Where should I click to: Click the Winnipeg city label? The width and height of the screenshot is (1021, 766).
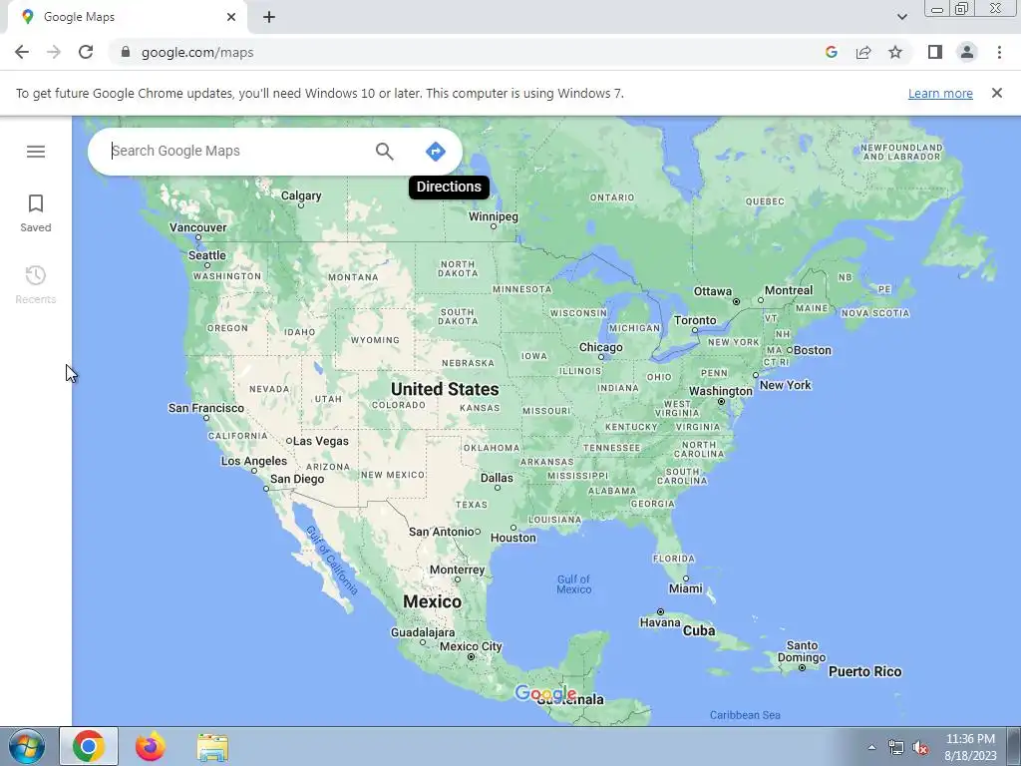[x=494, y=216]
